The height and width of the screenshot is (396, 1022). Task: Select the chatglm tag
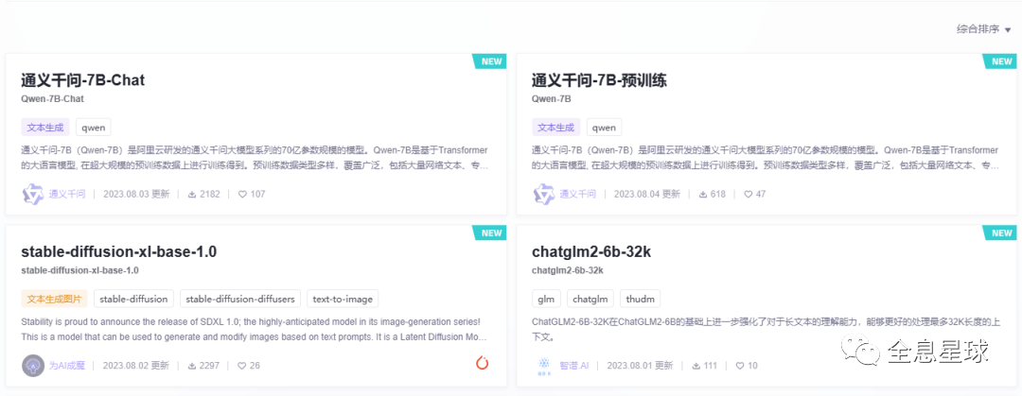tap(590, 299)
